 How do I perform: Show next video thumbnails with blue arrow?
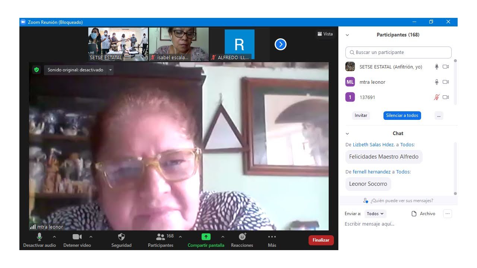pyautogui.click(x=280, y=45)
